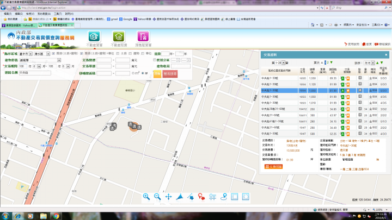Select the measurement ruler map tool
The width and height of the screenshot is (392, 220).
(x=212, y=197)
